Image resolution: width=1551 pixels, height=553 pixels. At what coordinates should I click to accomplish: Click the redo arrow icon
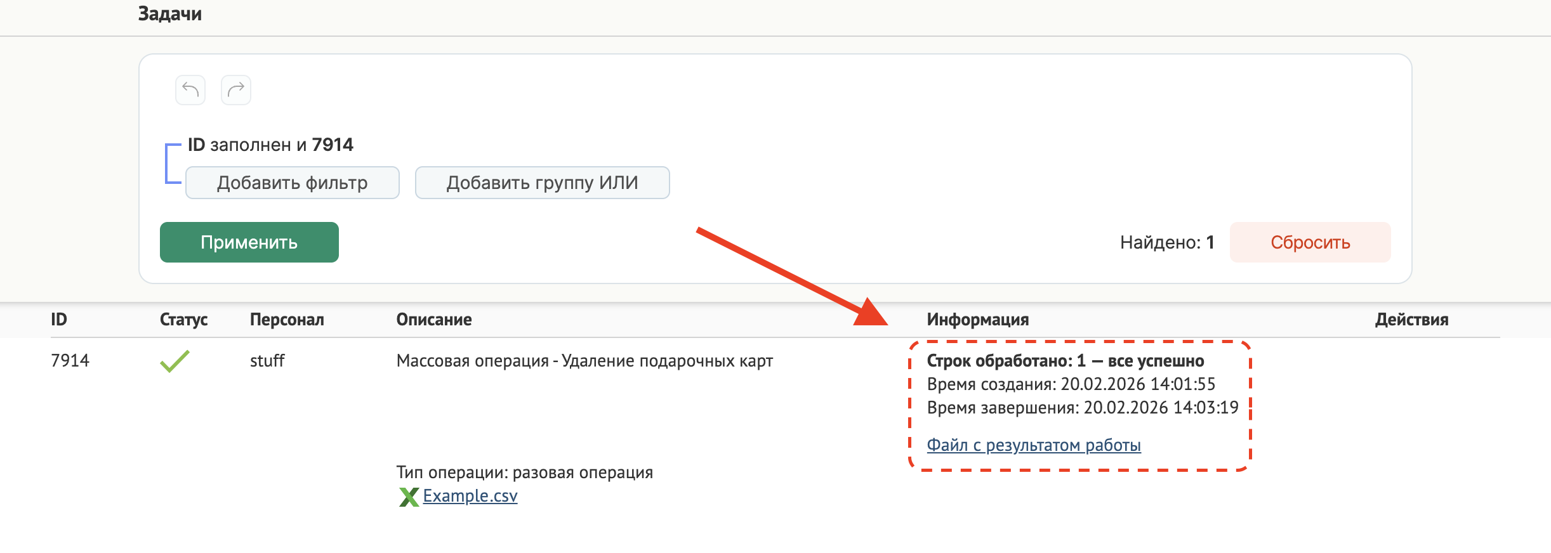point(236,89)
